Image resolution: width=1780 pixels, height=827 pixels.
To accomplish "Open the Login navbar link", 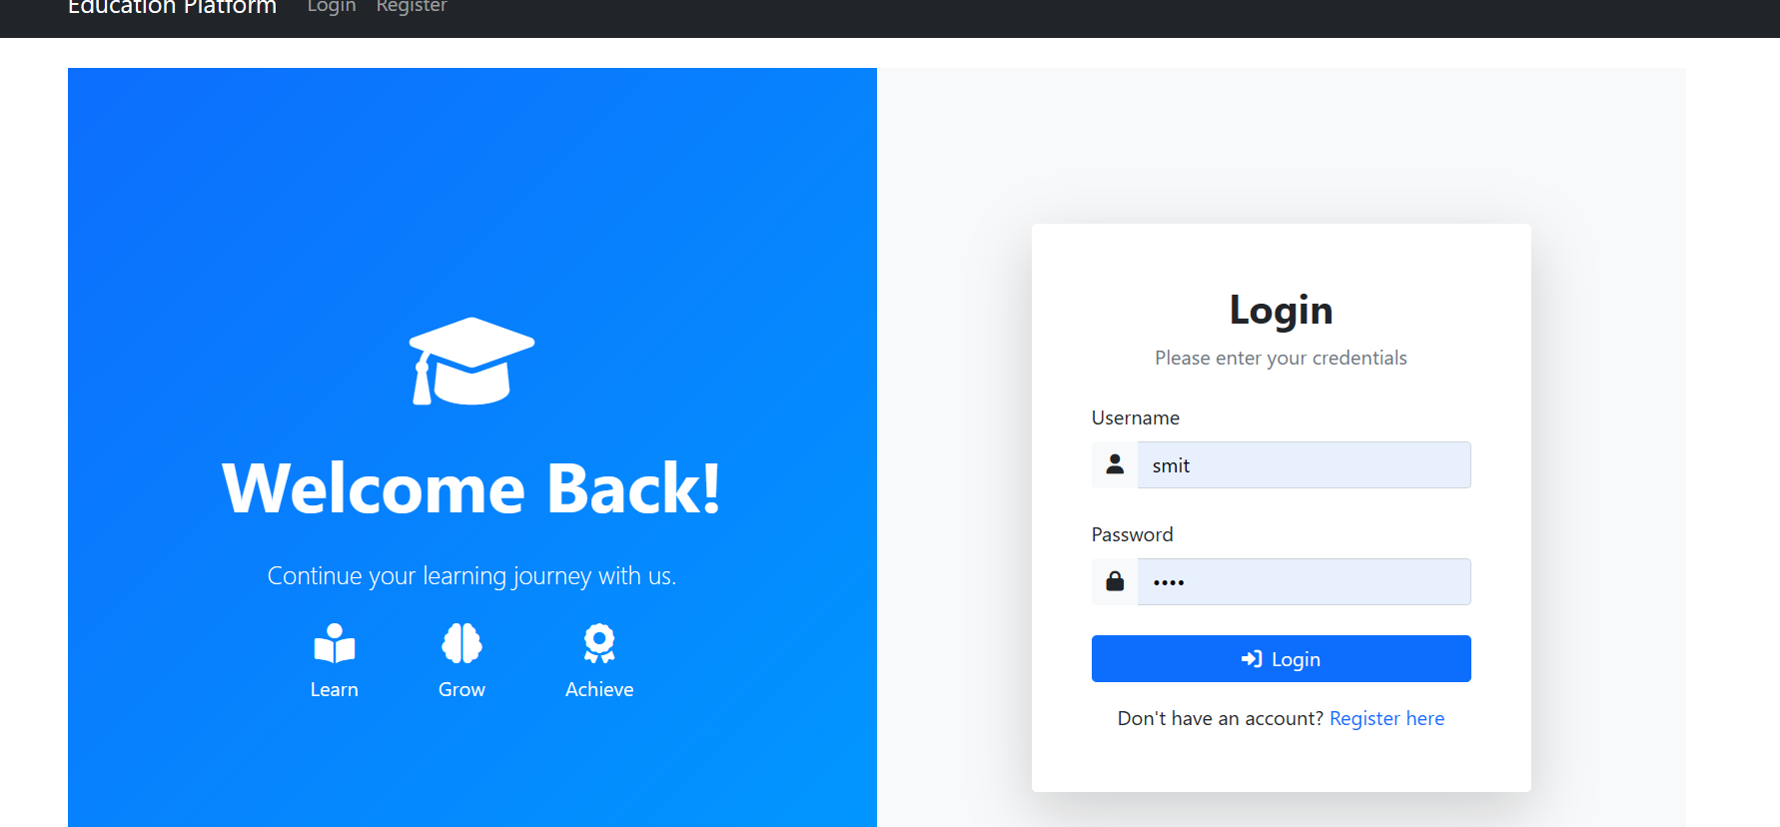I will [x=332, y=7].
